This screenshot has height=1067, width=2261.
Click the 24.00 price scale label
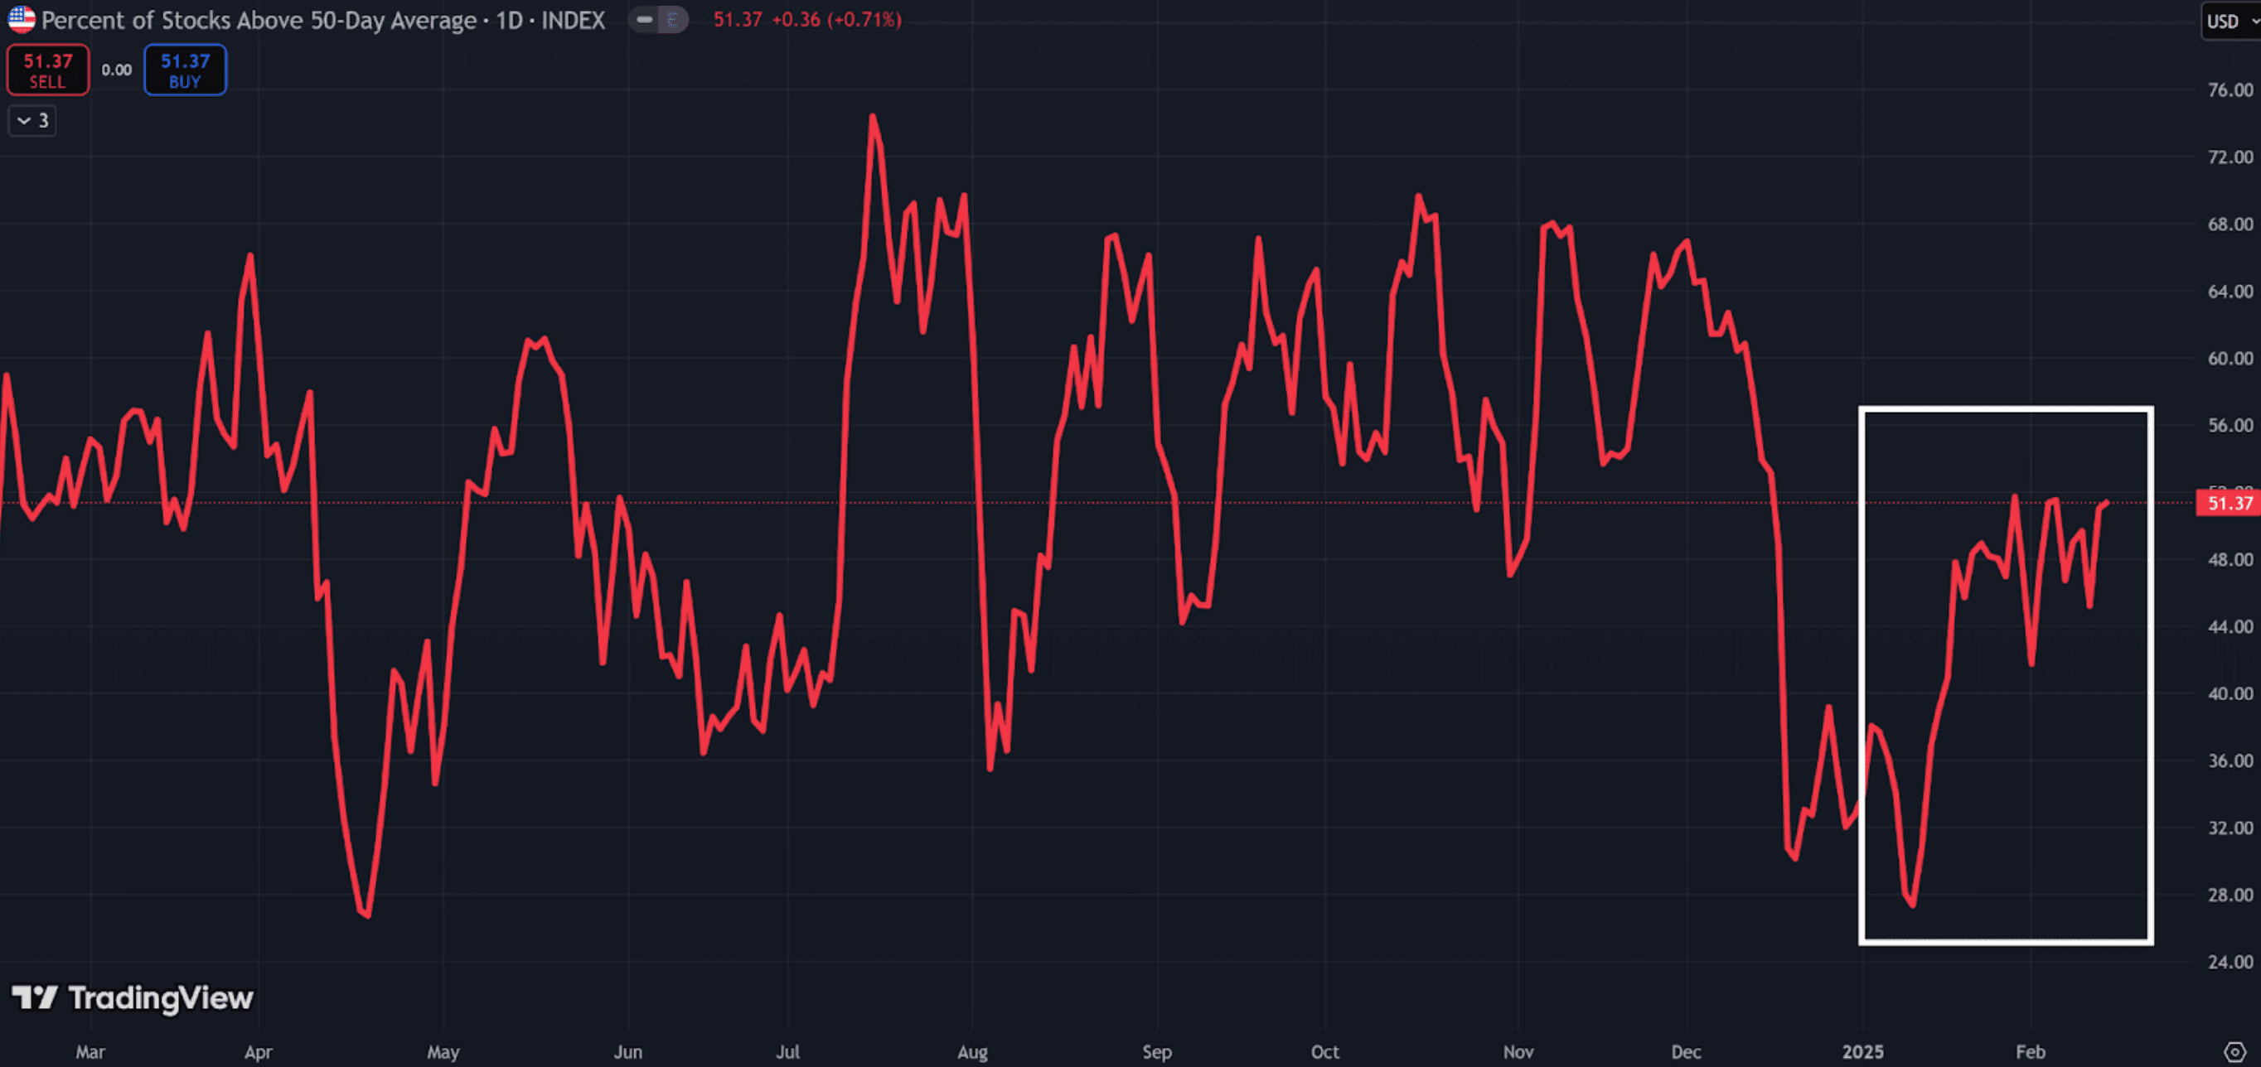point(2230,962)
